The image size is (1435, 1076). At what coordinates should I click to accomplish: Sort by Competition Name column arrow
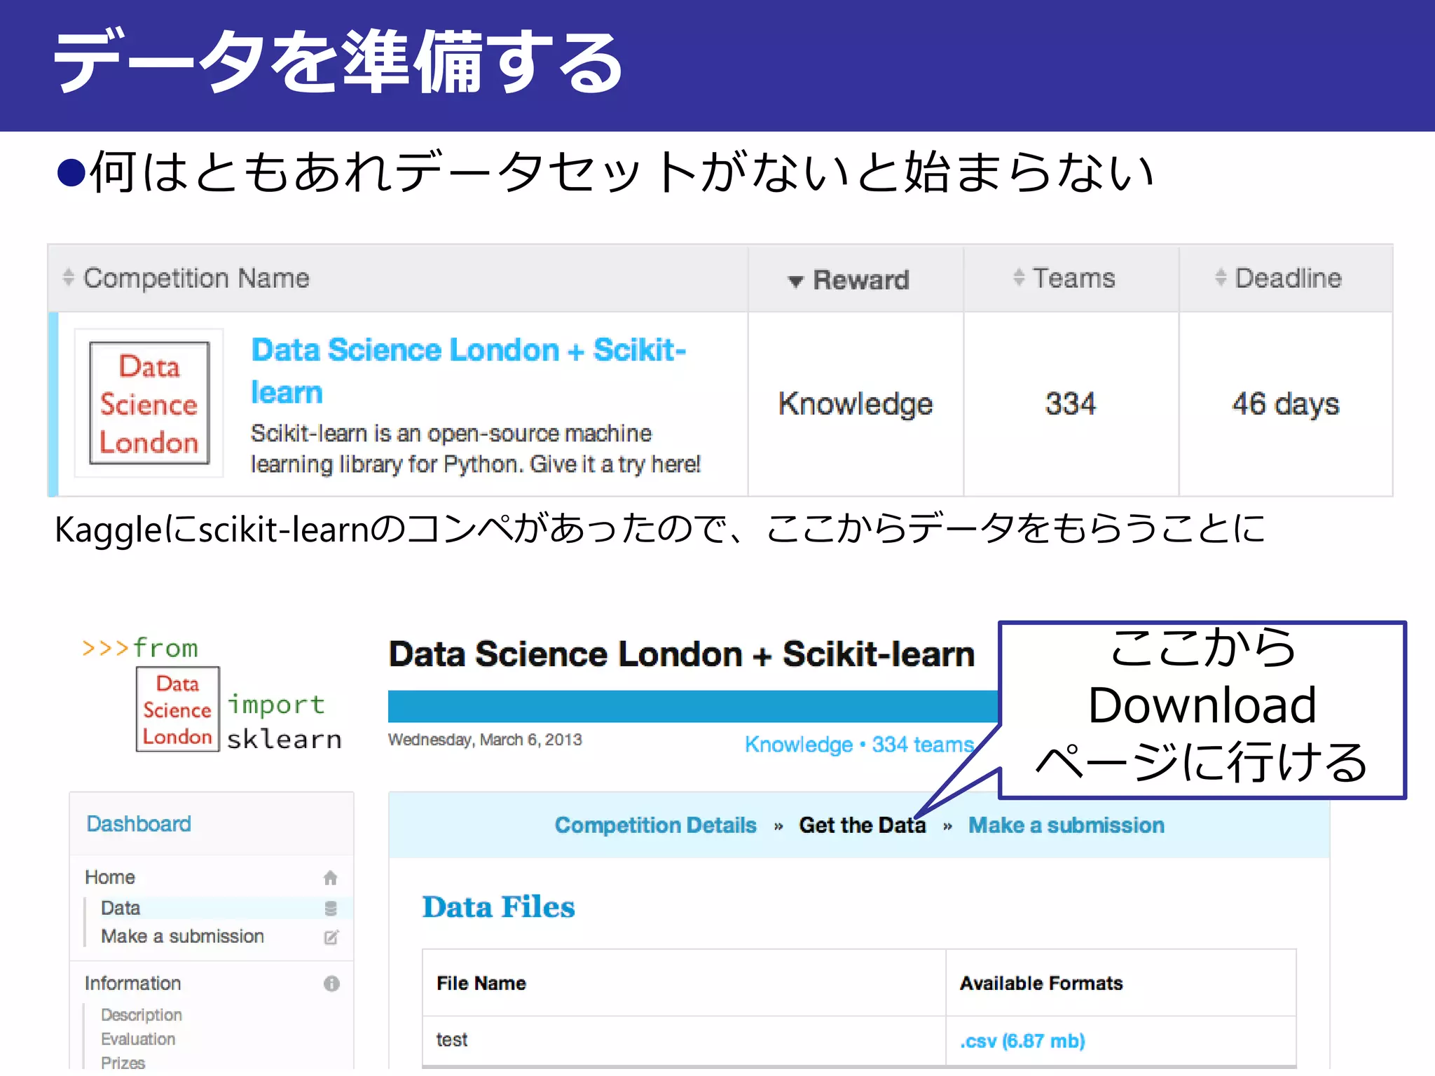pyautogui.click(x=68, y=277)
